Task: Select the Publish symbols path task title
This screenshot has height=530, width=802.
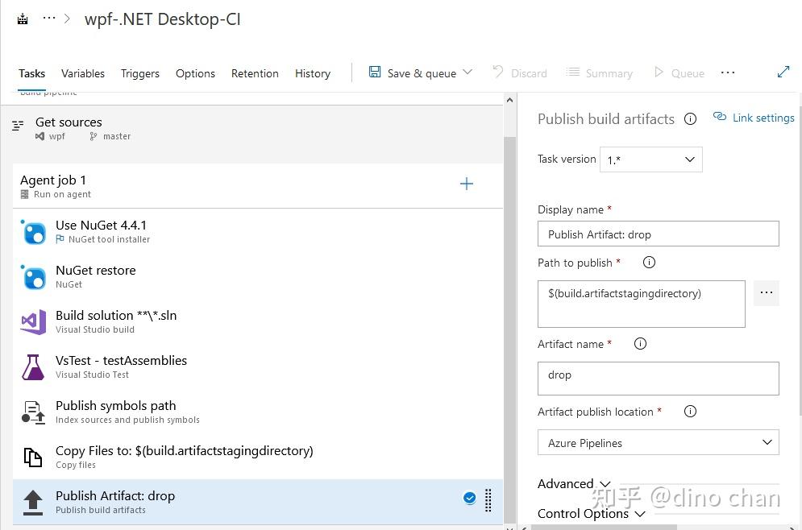Action: (x=115, y=405)
